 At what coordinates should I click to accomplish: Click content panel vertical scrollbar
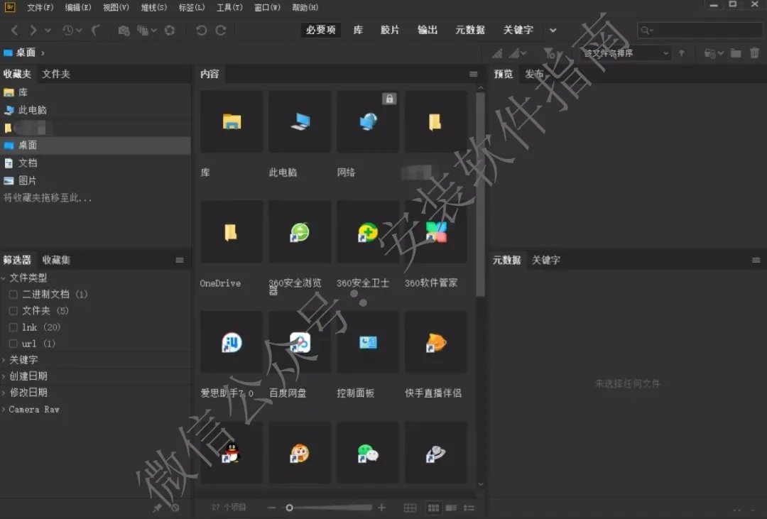pyautogui.click(x=480, y=194)
